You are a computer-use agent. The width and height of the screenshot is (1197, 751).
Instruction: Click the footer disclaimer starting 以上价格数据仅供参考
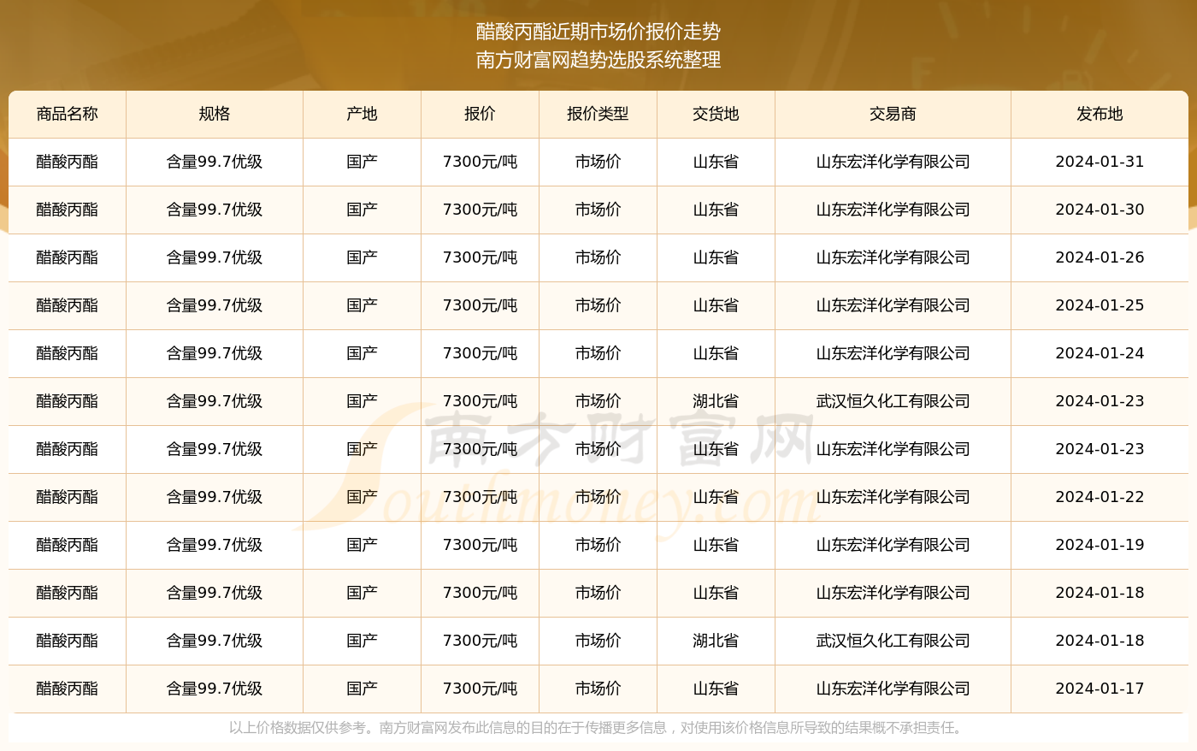point(598,728)
